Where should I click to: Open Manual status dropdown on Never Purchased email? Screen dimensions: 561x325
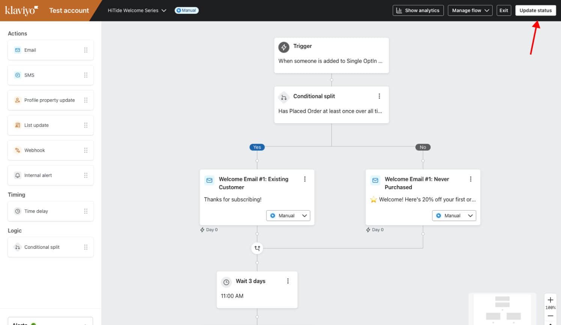454,216
